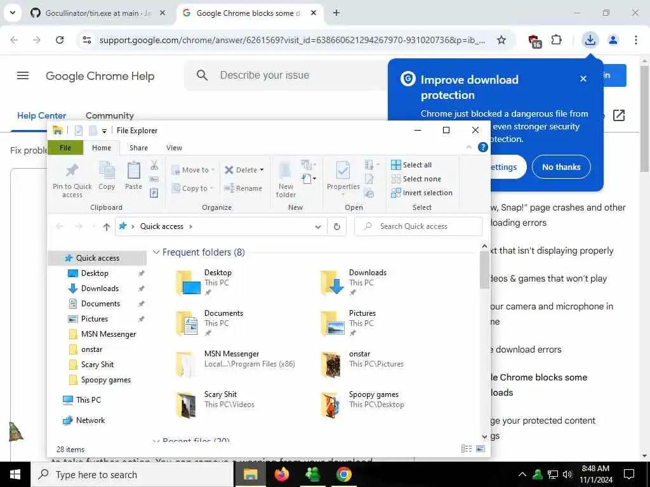The width and height of the screenshot is (650, 487).
Task: Open the Chrome profile avatar icon
Action: click(613, 40)
